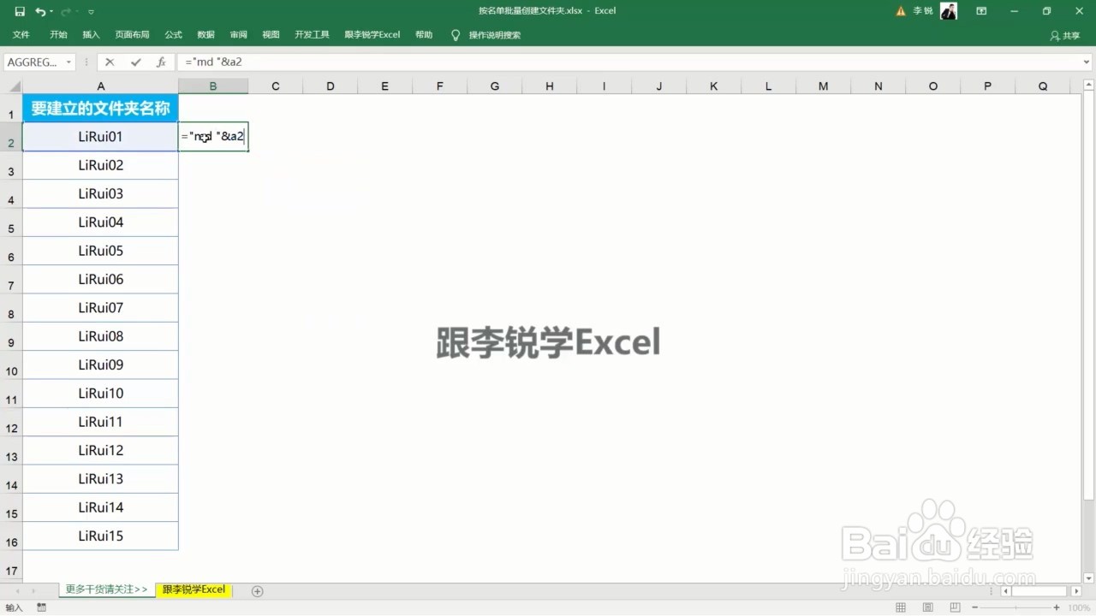
Task: Open the Ribbon Display Options icon
Action: pos(981,11)
